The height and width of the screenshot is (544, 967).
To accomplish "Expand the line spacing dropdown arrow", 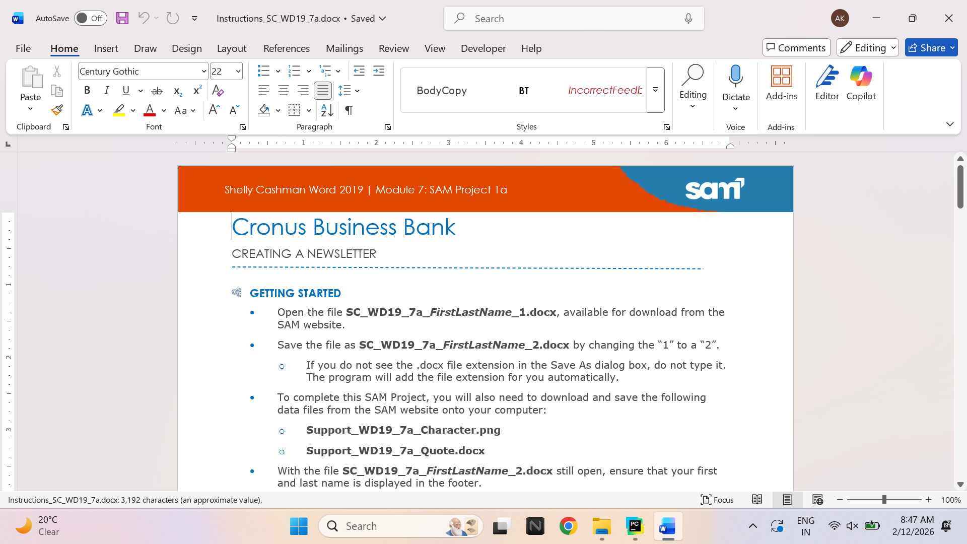I will [x=357, y=91].
